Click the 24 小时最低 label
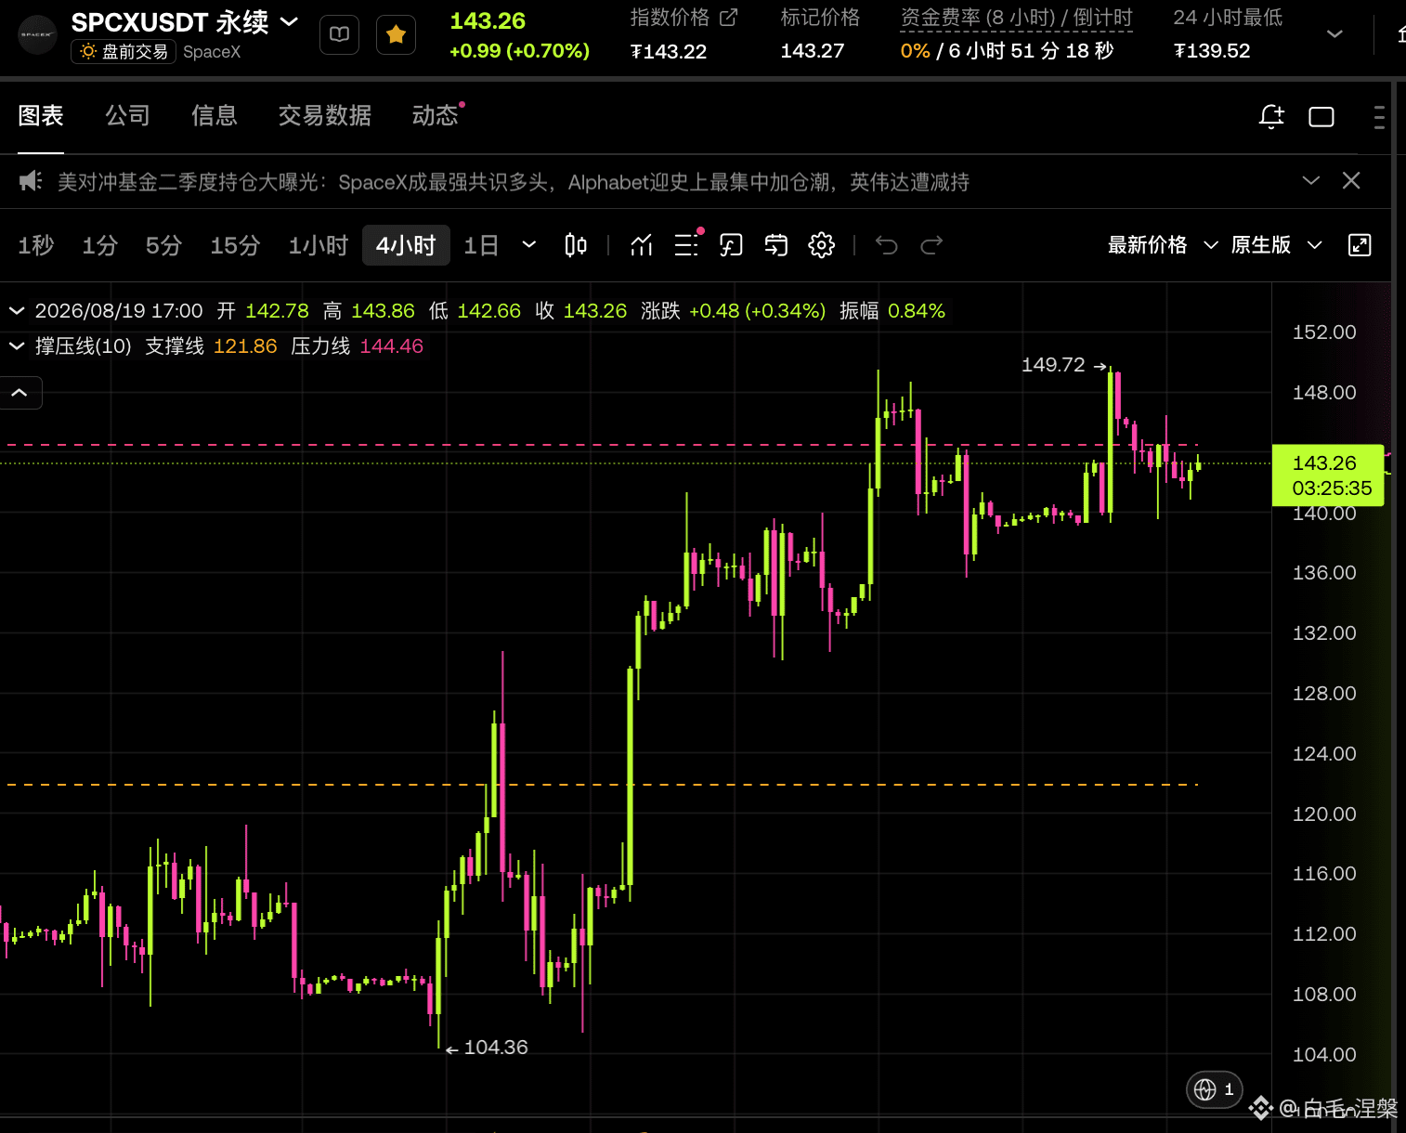Image resolution: width=1406 pixels, height=1133 pixels. tap(1228, 18)
